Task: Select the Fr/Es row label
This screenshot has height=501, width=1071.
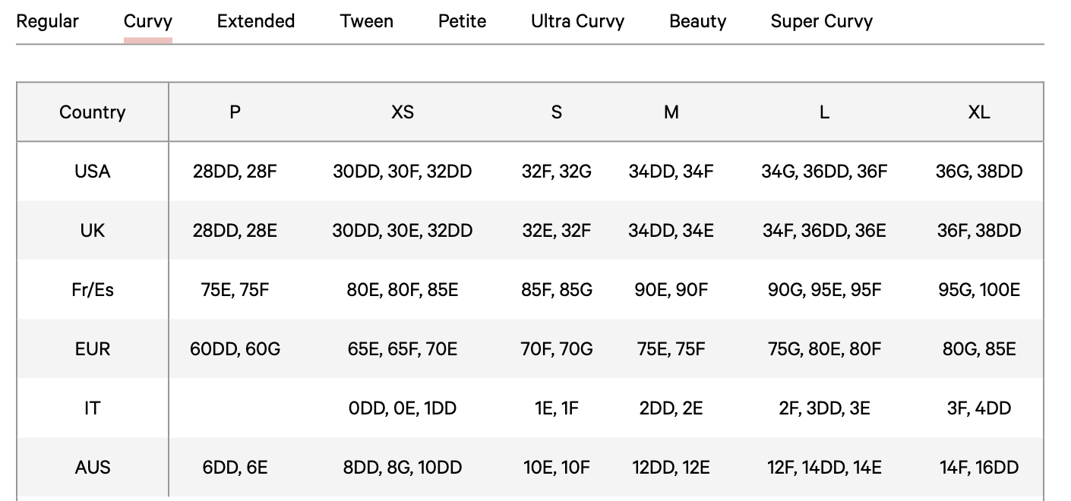Action: [93, 290]
